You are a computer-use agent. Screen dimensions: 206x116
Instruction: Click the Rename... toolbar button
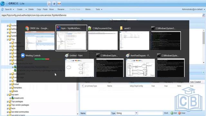click(x=62, y=9)
